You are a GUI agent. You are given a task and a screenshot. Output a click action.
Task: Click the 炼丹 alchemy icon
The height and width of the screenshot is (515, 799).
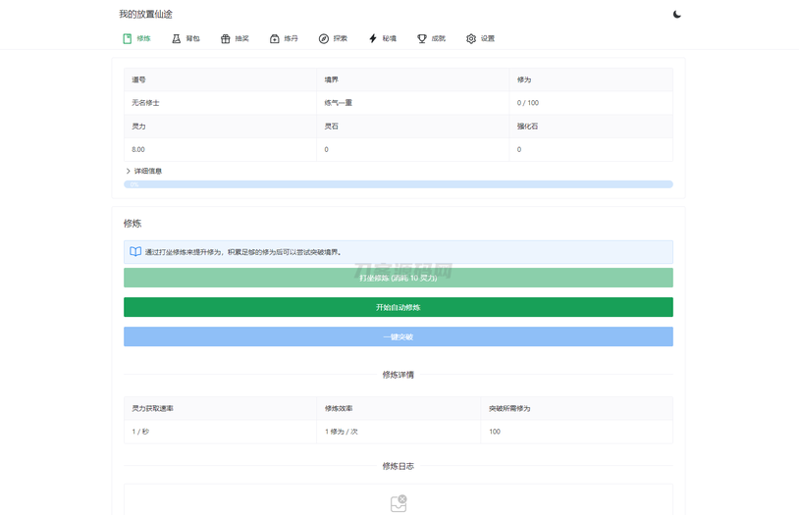click(275, 39)
